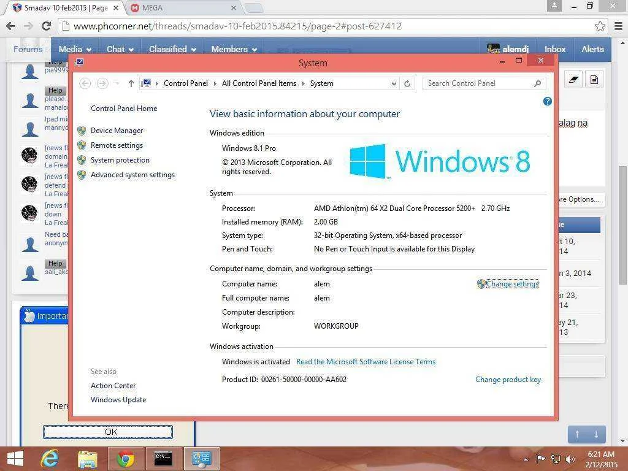Click the Forums navigation item

click(28, 49)
